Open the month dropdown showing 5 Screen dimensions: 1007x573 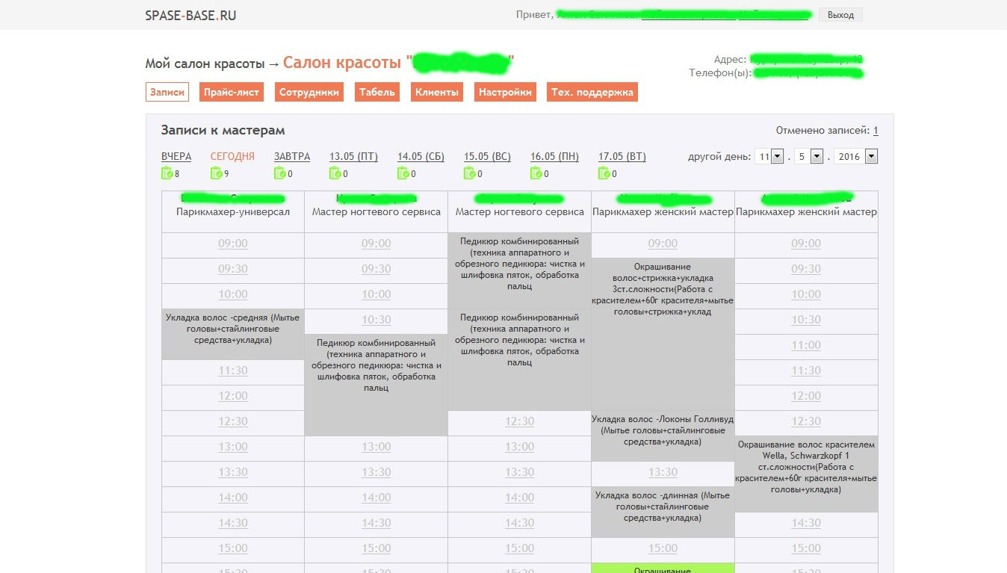click(808, 157)
